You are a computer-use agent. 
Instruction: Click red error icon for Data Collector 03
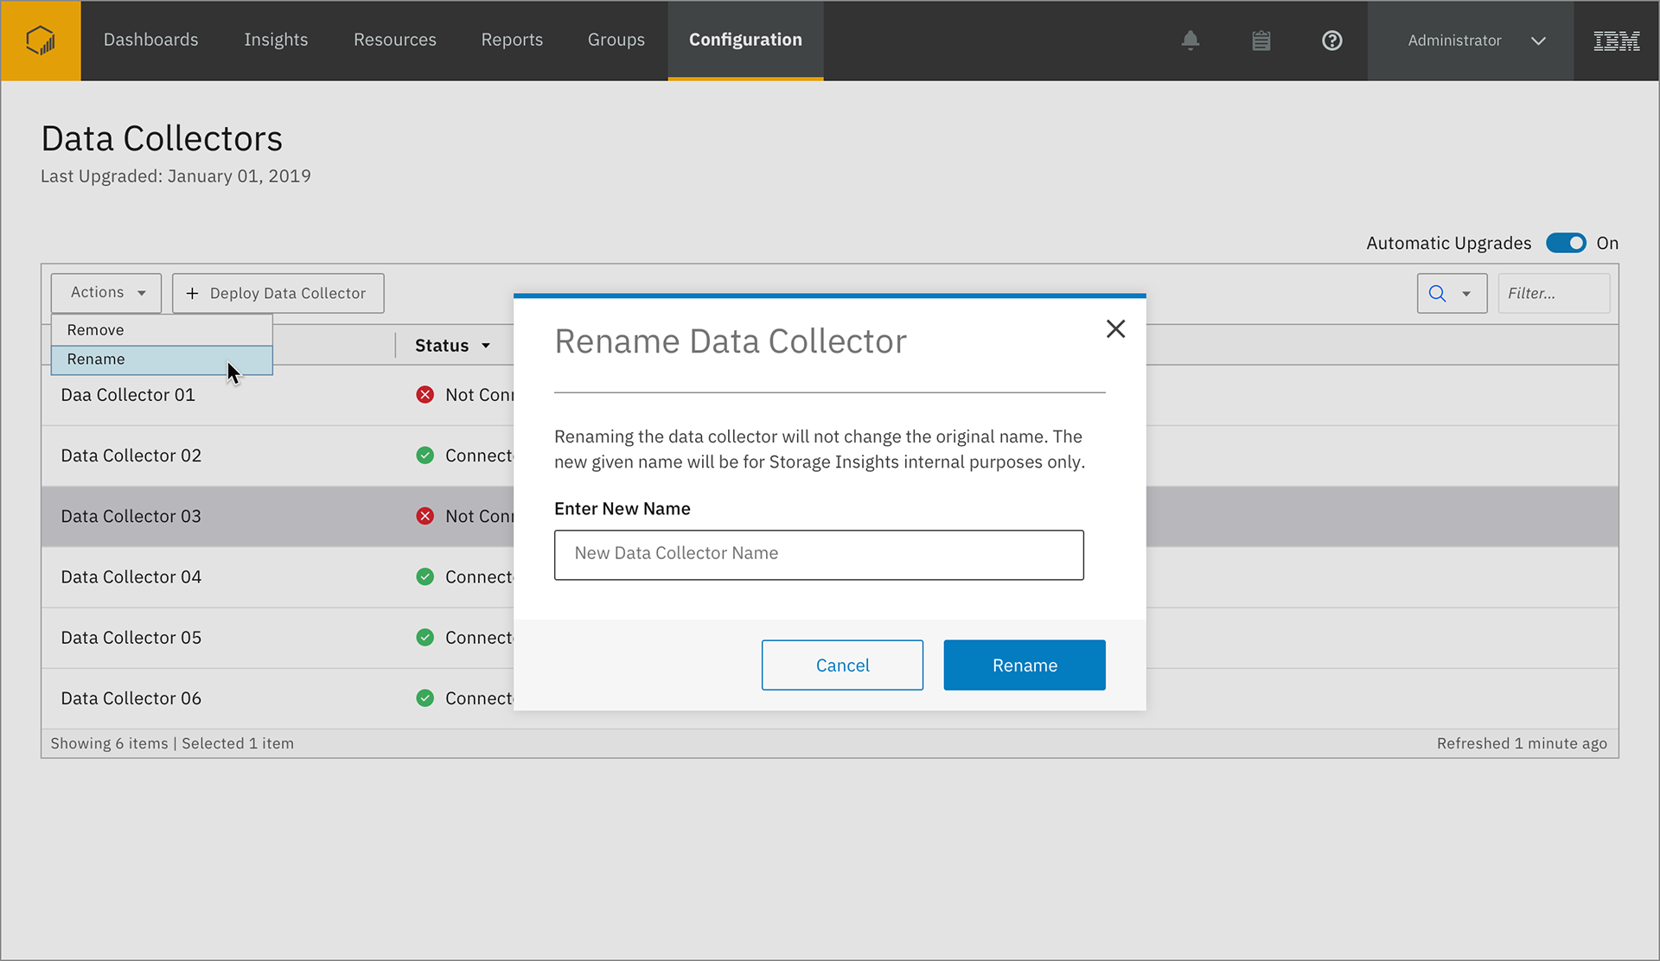tap(425, 516)
